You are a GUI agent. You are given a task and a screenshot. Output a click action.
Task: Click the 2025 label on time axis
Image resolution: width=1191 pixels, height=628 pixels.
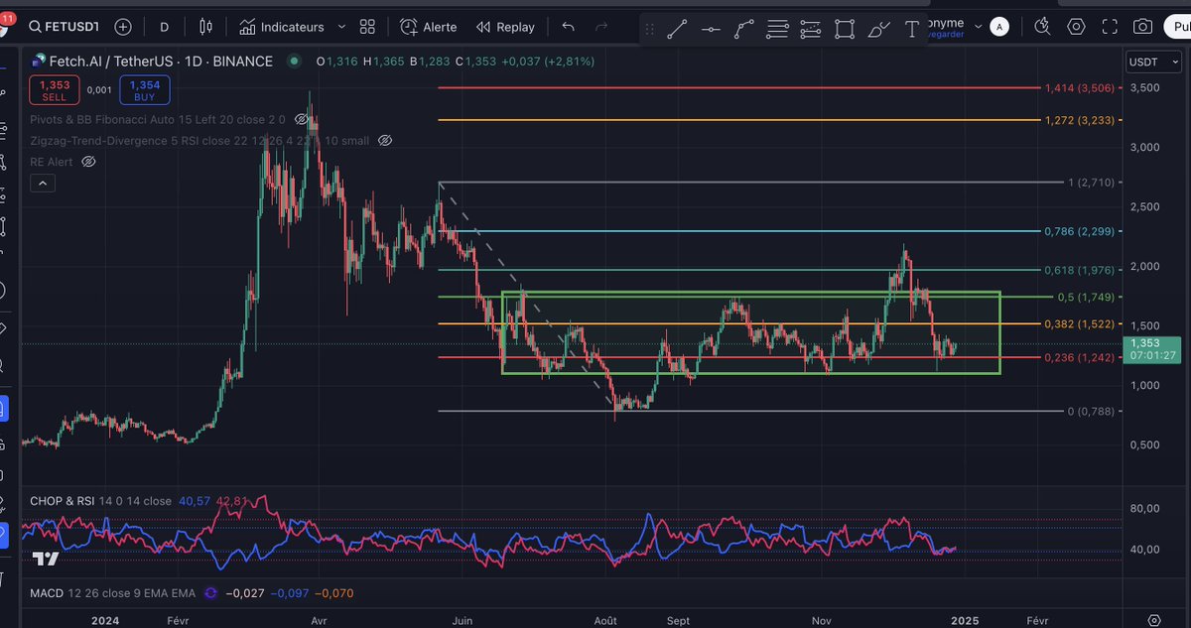pos(966,620)
